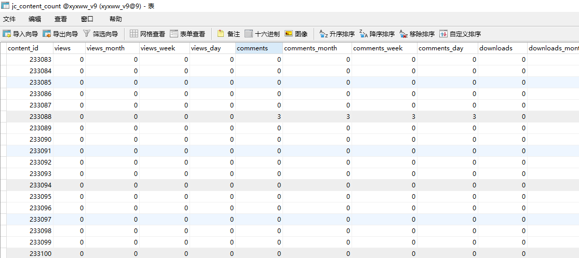Open the Window (窗口) menu
Screen dimensions: 579x258
tap(87, 19)
